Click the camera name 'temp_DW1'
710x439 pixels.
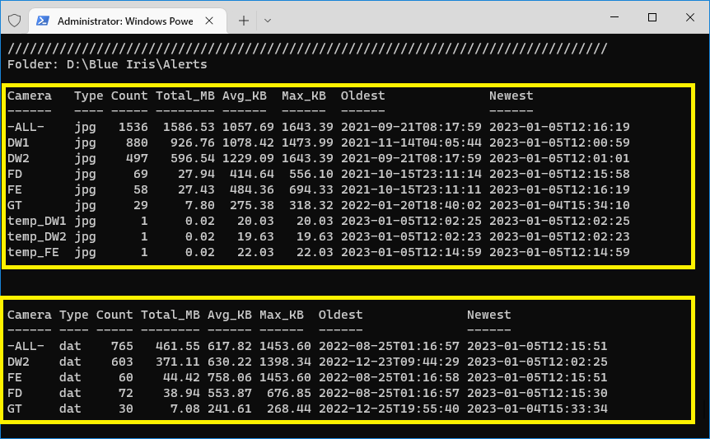click(37, 222)
